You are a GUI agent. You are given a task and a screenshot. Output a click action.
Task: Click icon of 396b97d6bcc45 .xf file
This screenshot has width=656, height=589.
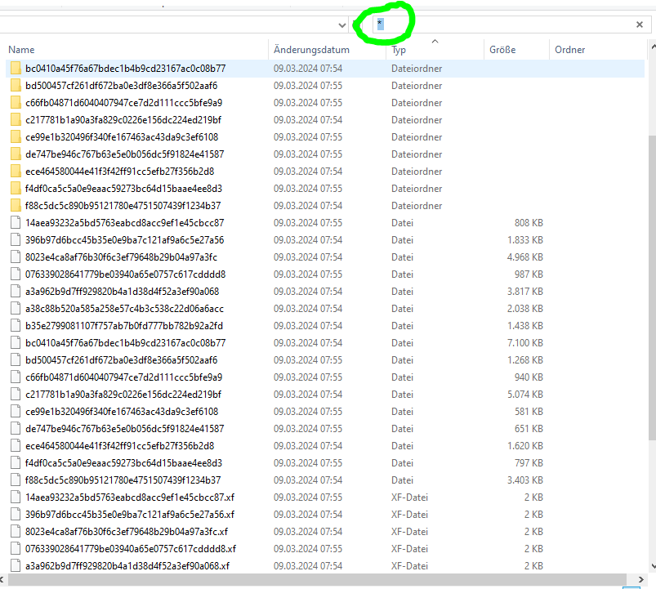[16, 515]
